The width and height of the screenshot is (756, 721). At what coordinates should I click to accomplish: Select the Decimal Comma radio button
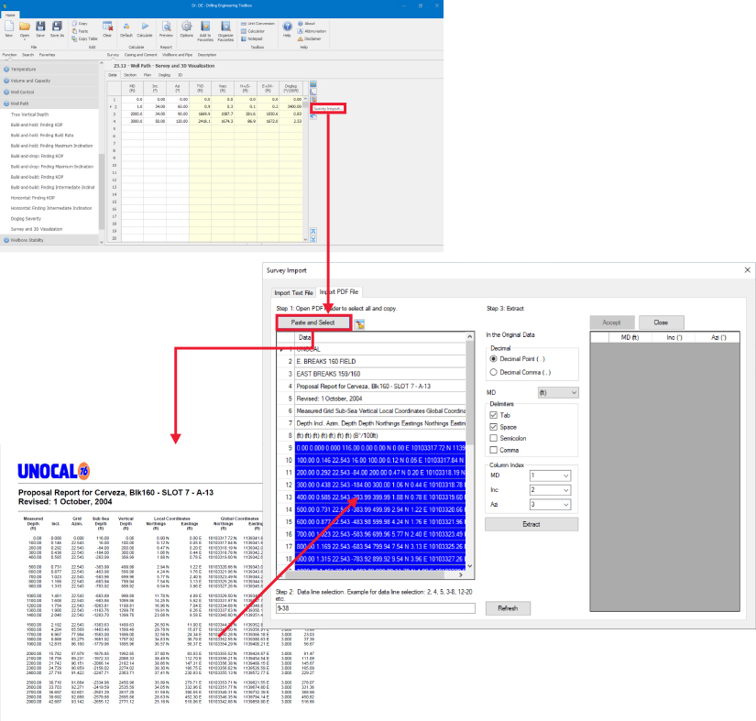click(493, 372)
